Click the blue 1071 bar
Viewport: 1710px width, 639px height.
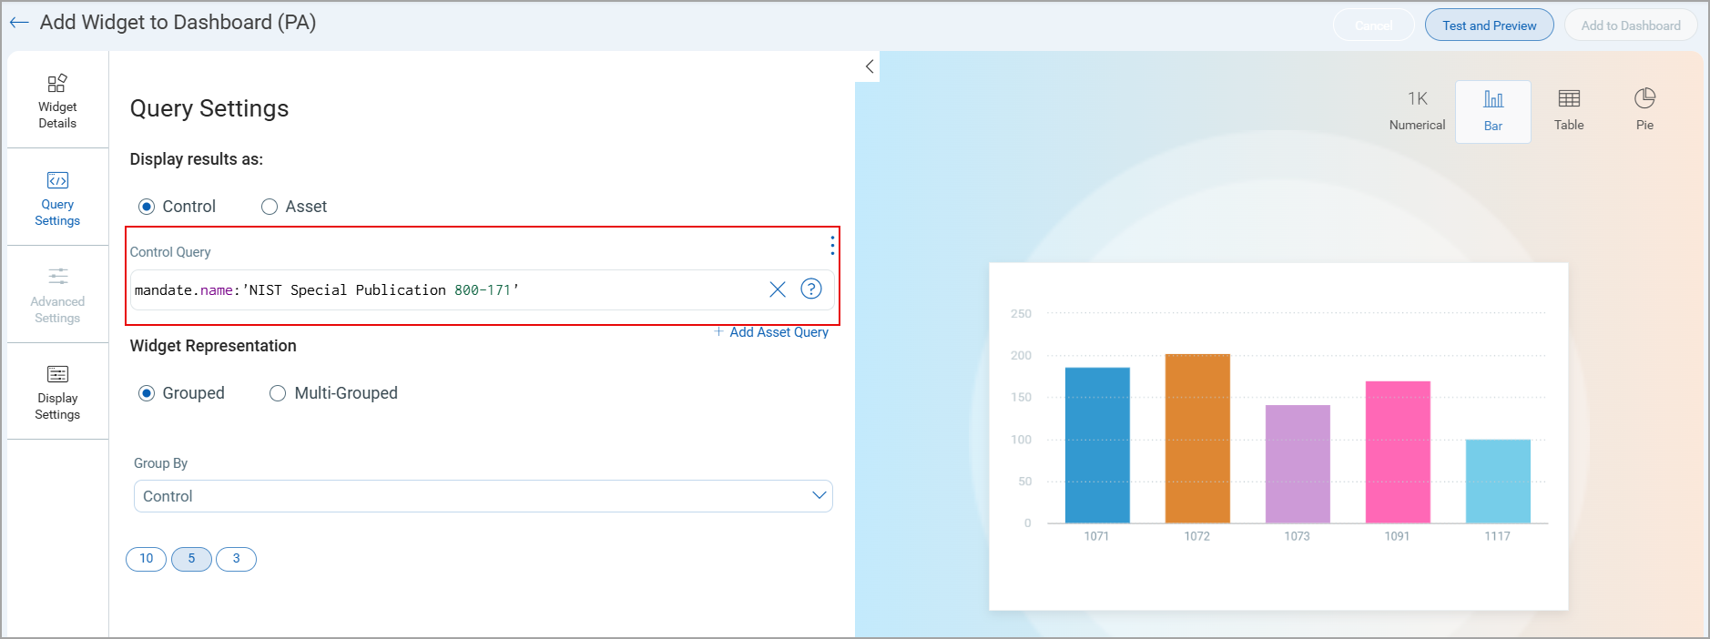click(1097, 445)
